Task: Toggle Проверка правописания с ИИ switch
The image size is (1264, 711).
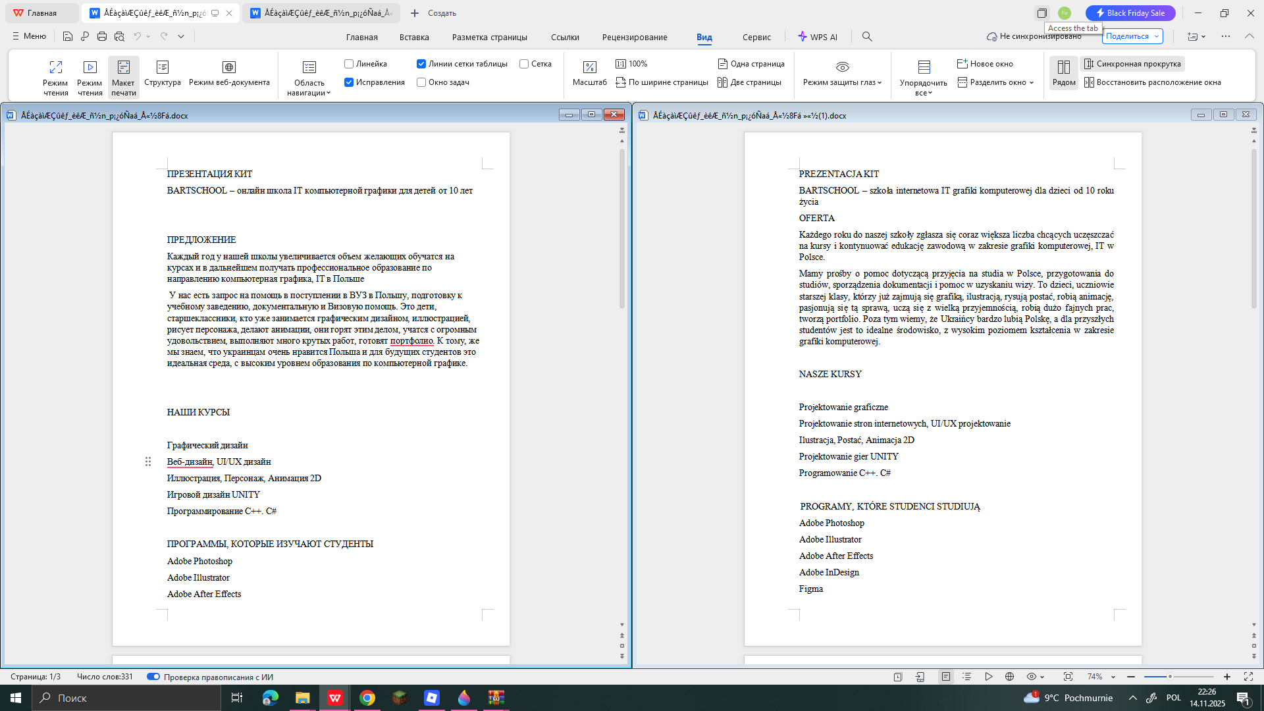Action: click(x=153, y=677)
